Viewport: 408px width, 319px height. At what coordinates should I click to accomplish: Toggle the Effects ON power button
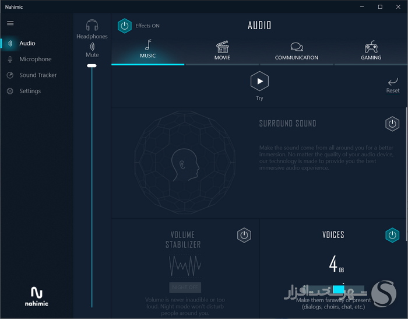pos(124,26)
